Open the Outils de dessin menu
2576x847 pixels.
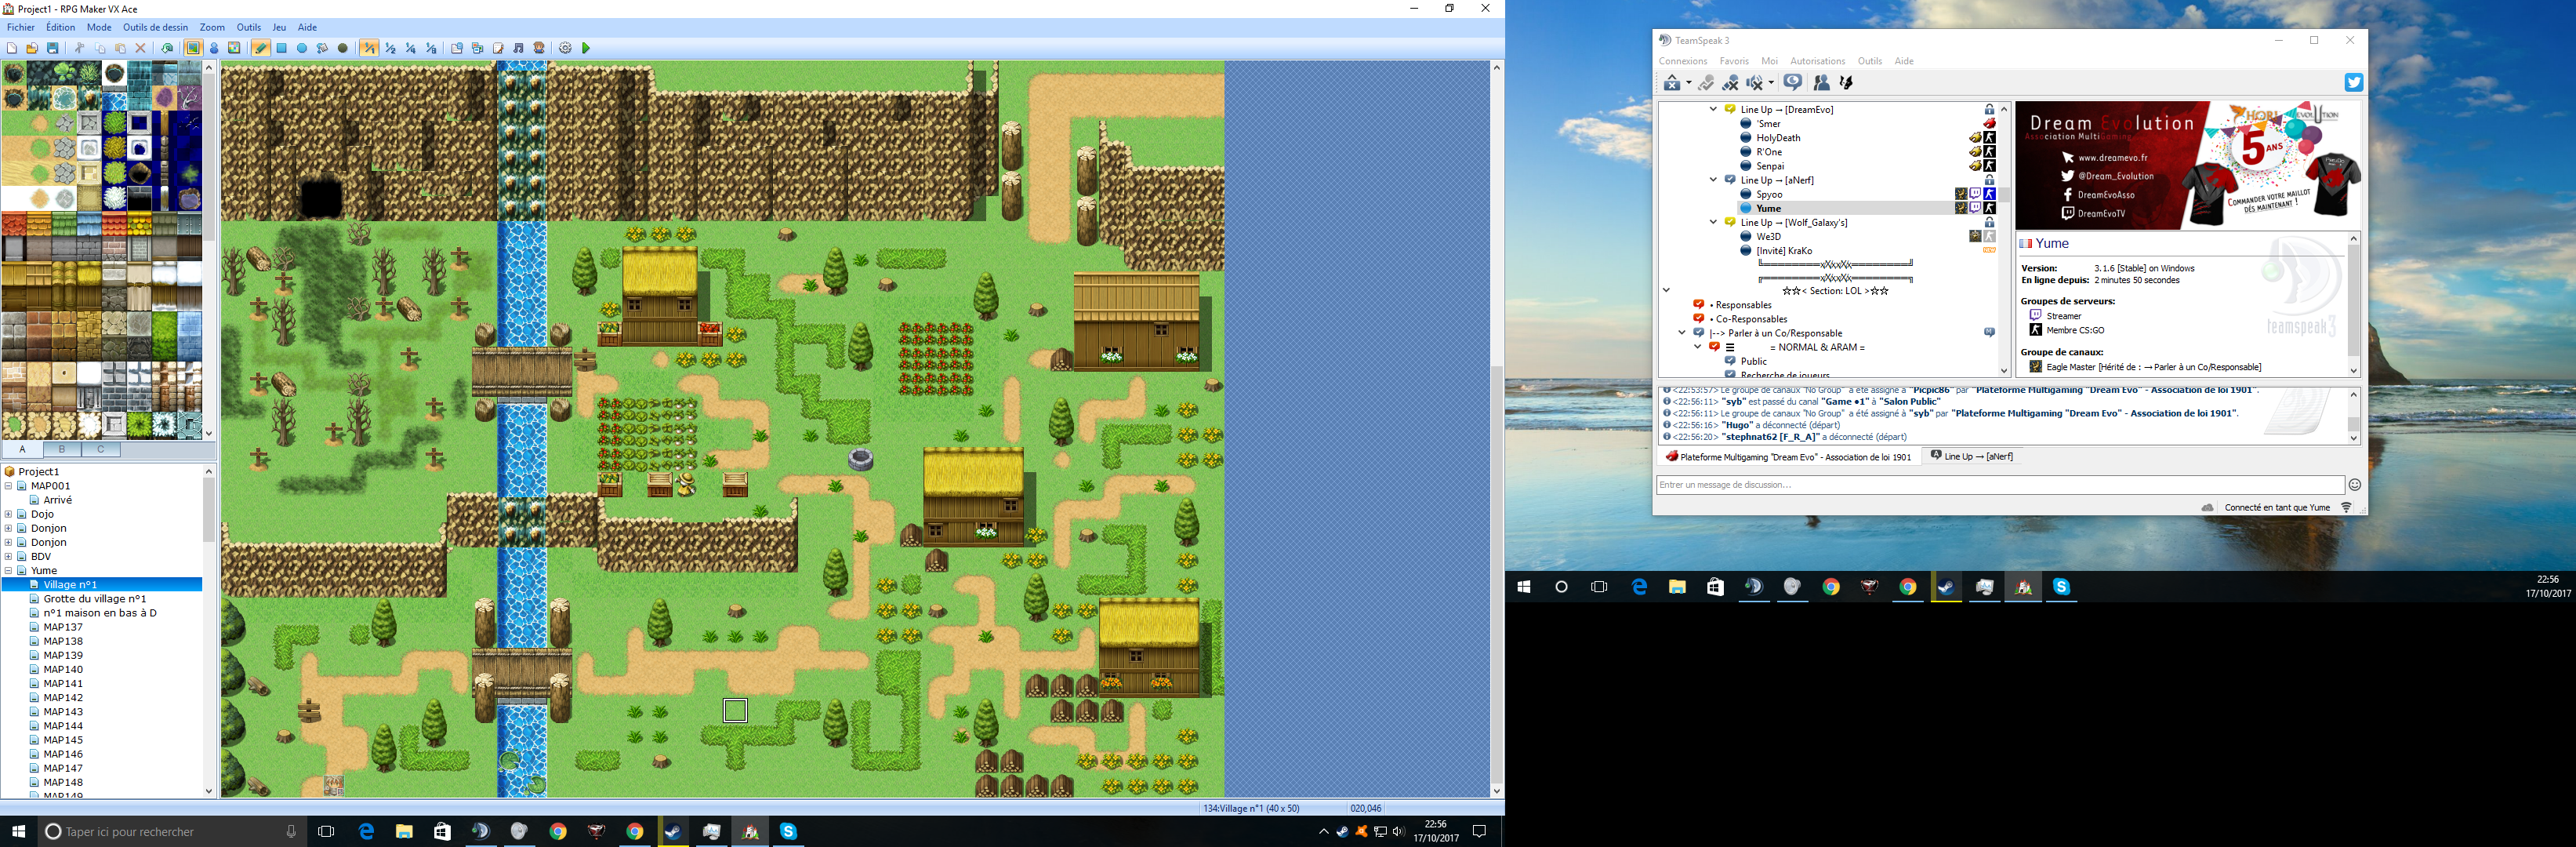coord(155,27)
